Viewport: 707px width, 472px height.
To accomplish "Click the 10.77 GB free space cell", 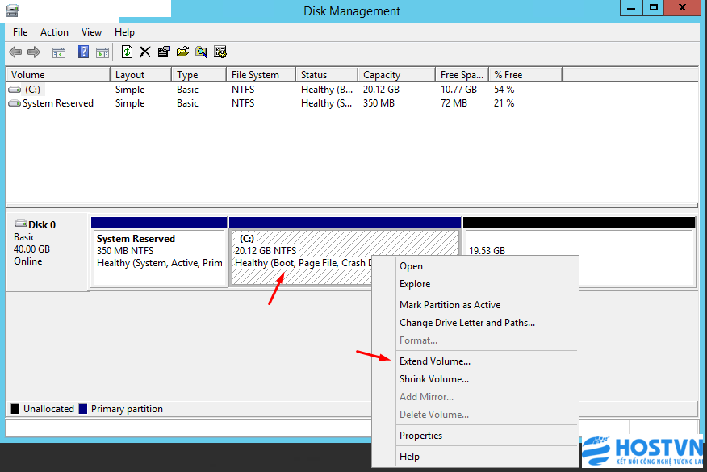I will [x=458, y=90].
